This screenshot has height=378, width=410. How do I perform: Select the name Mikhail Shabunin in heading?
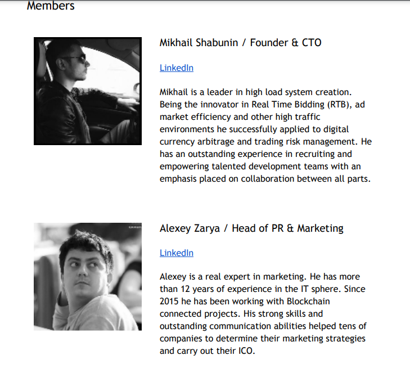tap(199, 43)
